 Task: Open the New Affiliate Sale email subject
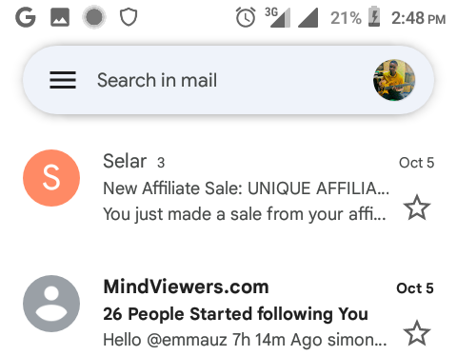click(246, 188)
